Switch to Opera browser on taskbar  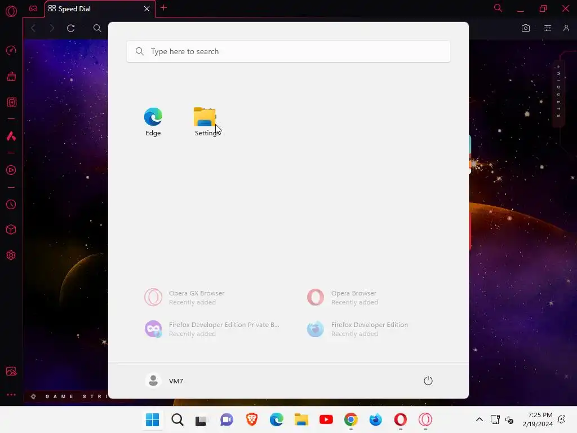(x=401, y=419)
